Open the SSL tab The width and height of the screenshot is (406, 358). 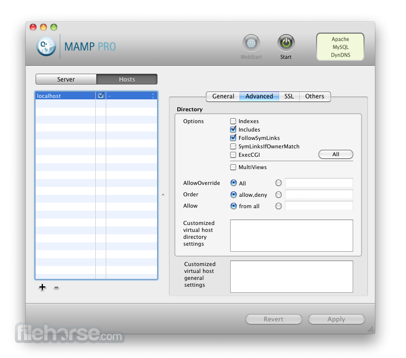point(289,96)
